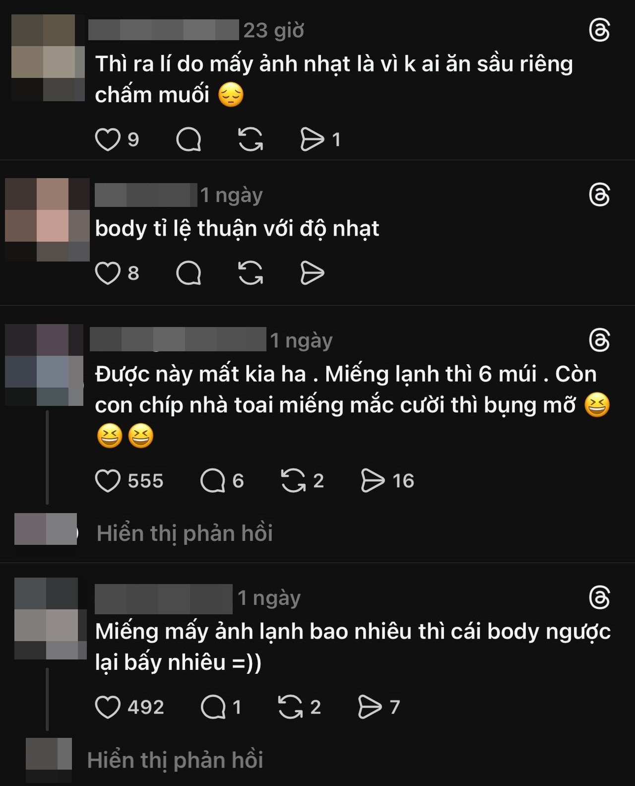Repost the sầu riêng chấm muối comment
Viewport: 635px width, 786px height.
pos(251,139)
